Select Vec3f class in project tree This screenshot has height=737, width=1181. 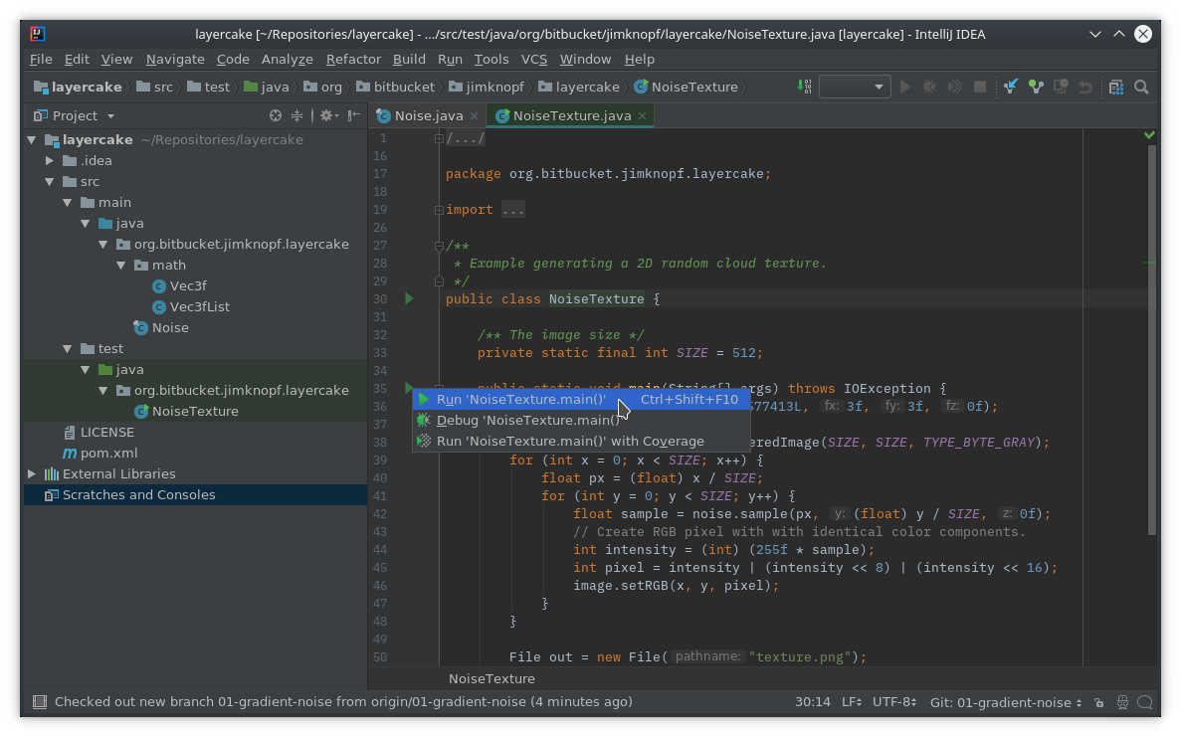pyautogui.click(x=179, y=286)
